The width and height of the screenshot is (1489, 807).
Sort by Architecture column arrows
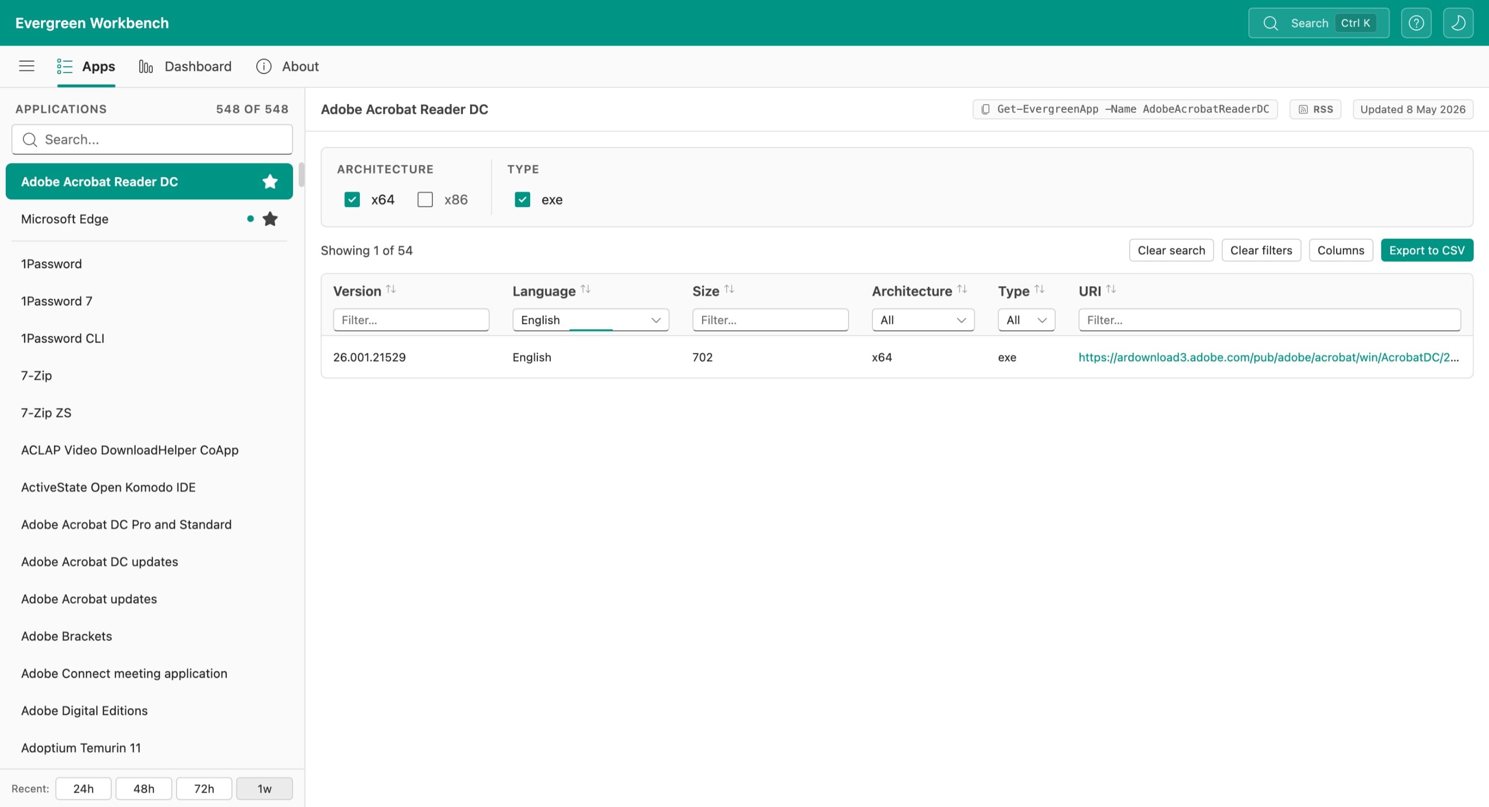pos(962,289)
